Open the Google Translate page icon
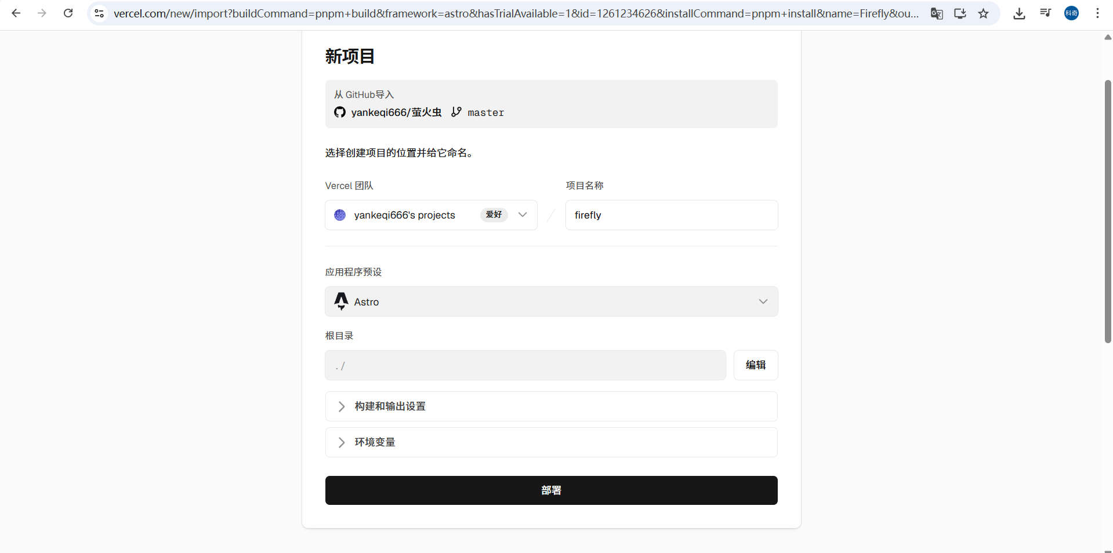 click(x=937, y=13)
